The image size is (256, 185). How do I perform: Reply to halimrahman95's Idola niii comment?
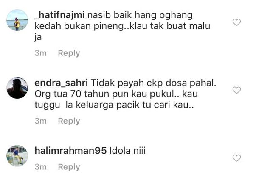pos(69,167)
